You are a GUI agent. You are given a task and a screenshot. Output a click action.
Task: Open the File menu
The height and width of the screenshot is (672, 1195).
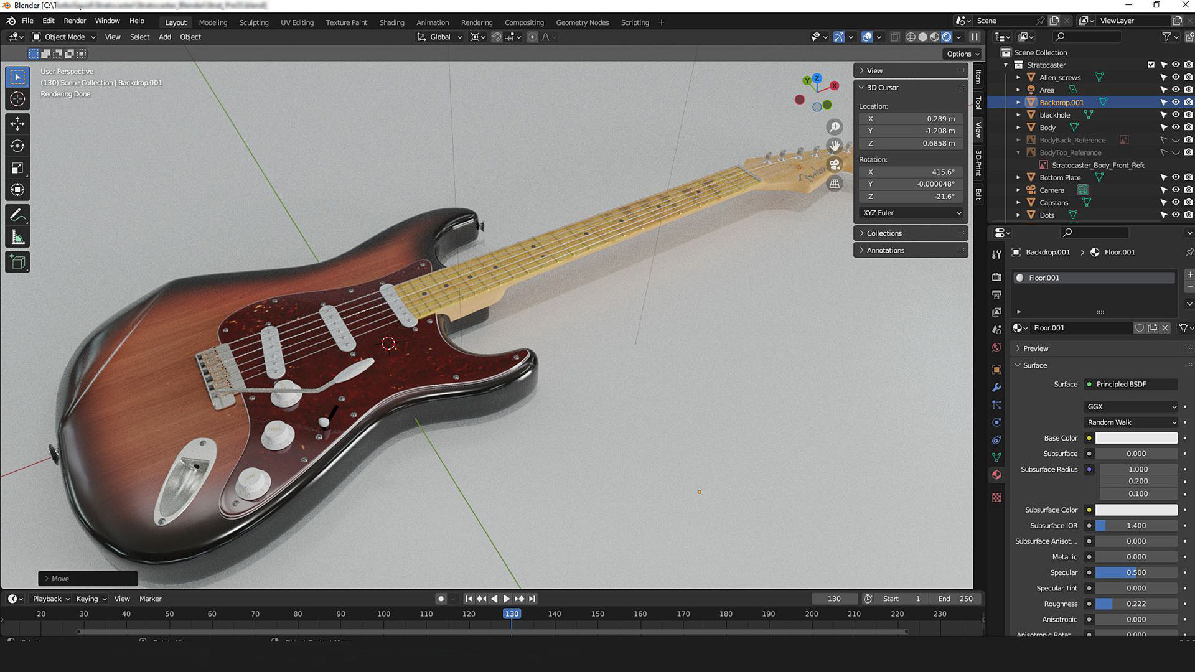click(27, 21)
